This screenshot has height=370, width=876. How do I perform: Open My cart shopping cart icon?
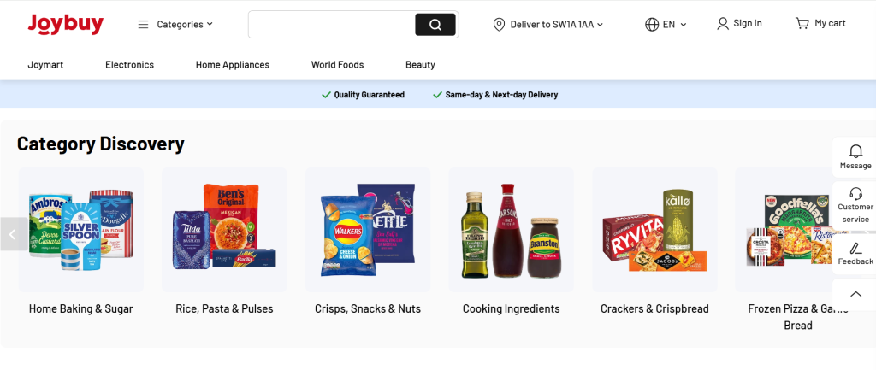[802, 23]
